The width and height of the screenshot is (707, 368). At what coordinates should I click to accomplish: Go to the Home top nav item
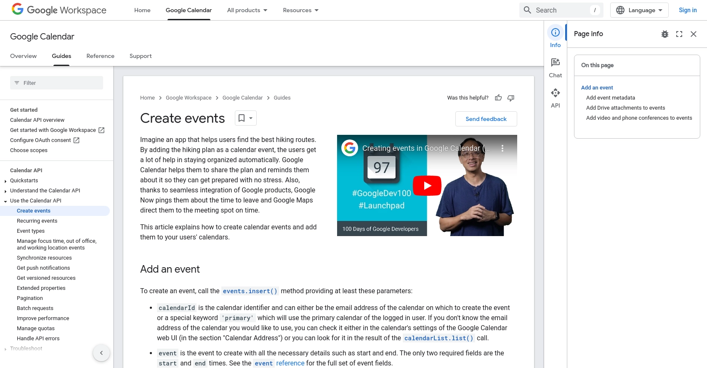[142, 10]
